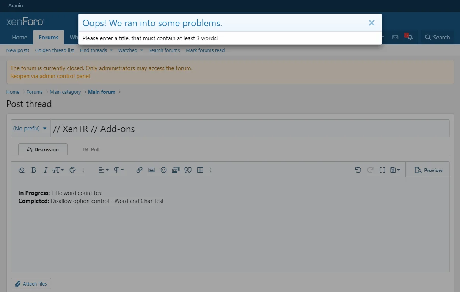Open the Home navigation tab
Screen dimensions: 460x292
pyautogui.click(x=19, y=37)
